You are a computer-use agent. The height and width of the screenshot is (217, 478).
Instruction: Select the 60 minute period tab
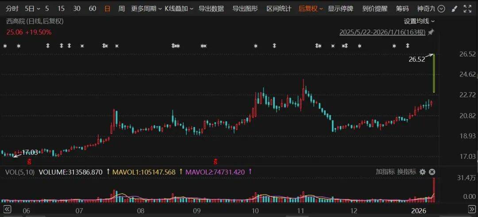93,8
